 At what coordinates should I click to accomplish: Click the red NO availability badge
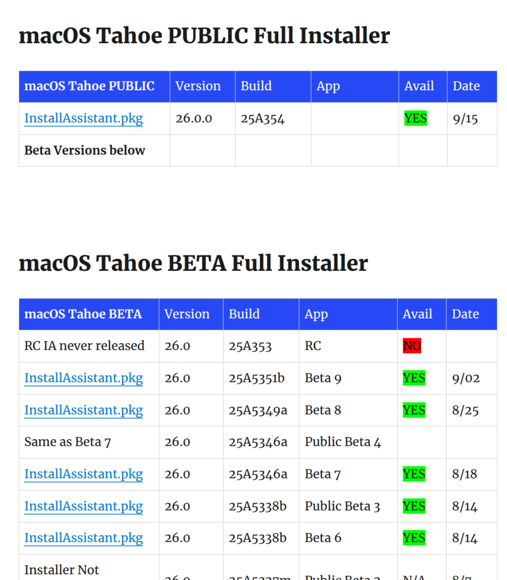412,346
